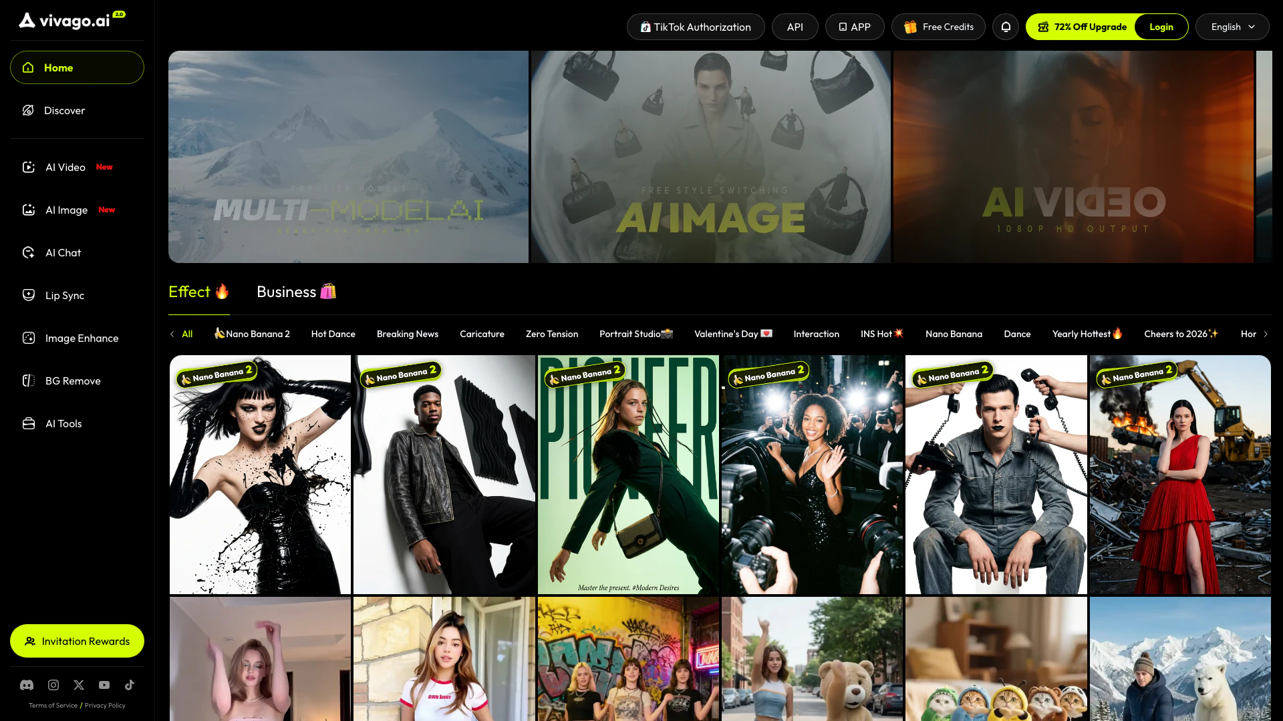Open the Instagram social icon
Viewport: 1283px width, 721px height.
point(53,685)
